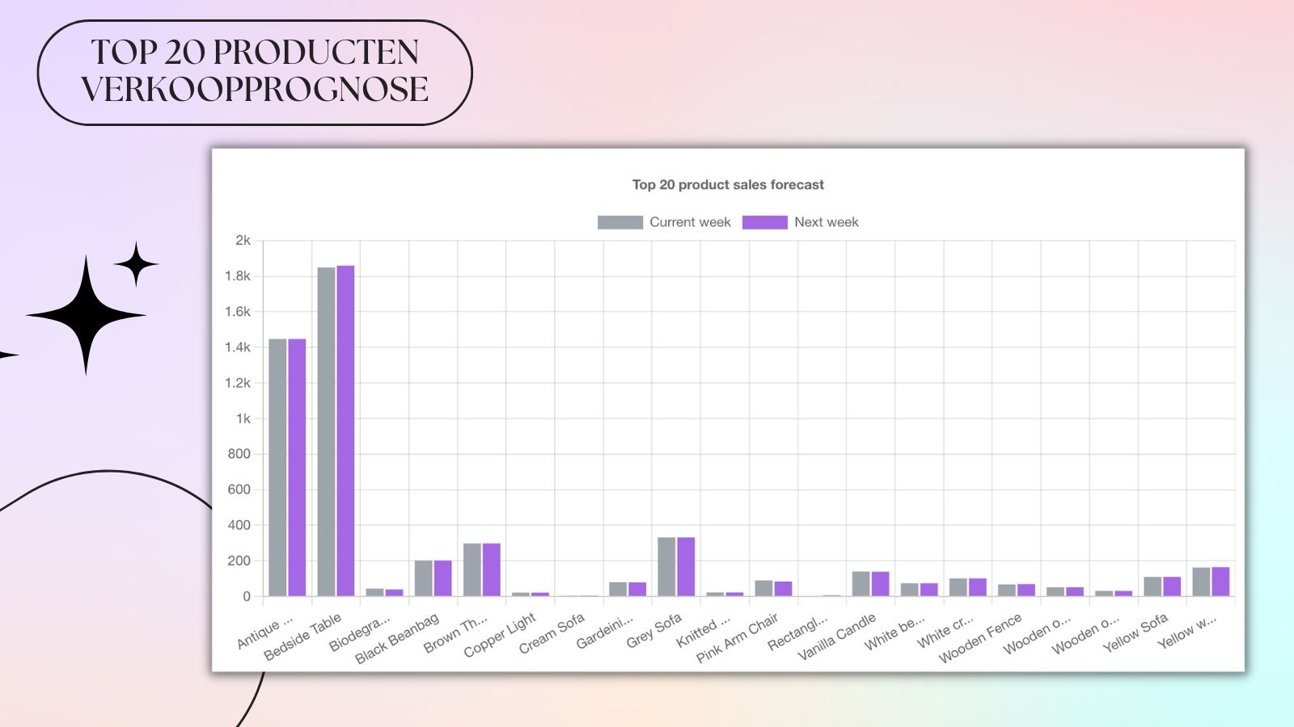Image resolution: width=1294 pixels, height=727 pixels.
Task: Select the Black Beanbag grey bar
Action: pos(424,578)
